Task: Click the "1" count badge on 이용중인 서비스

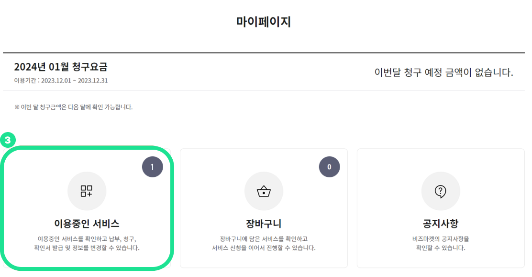Action: [x=152, y=166]
